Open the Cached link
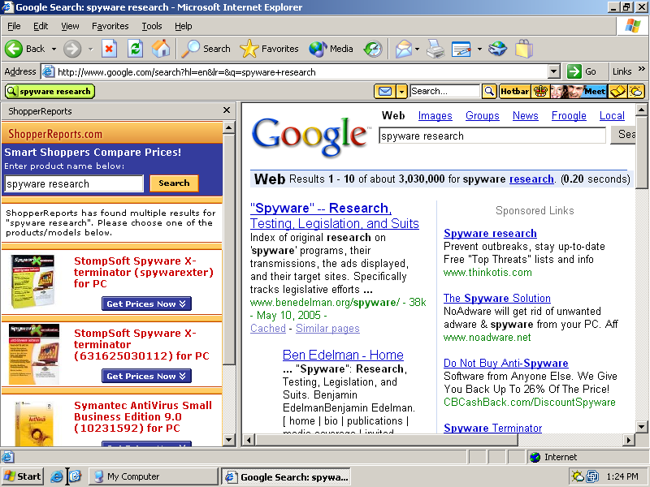Screen dimensions: 650x487 [268, 329]
